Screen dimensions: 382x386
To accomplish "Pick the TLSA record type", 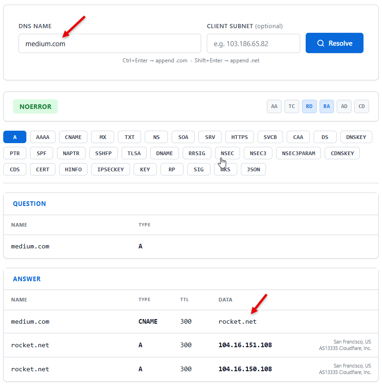I will (134, 153).
